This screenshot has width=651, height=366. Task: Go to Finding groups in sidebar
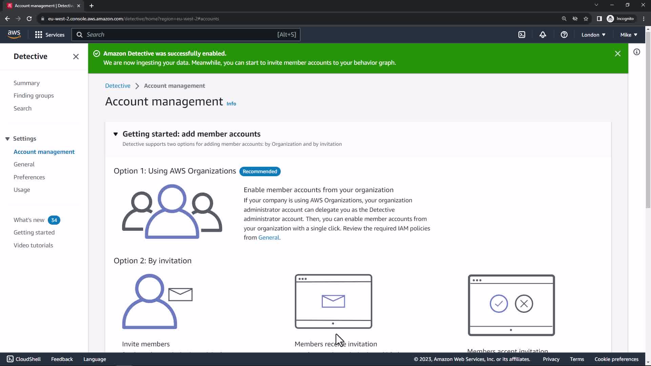click(x=34, y=96)
